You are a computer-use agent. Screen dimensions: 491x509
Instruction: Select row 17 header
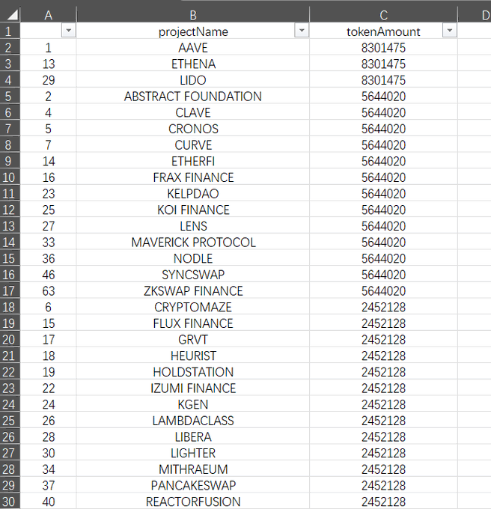[10, 291]
